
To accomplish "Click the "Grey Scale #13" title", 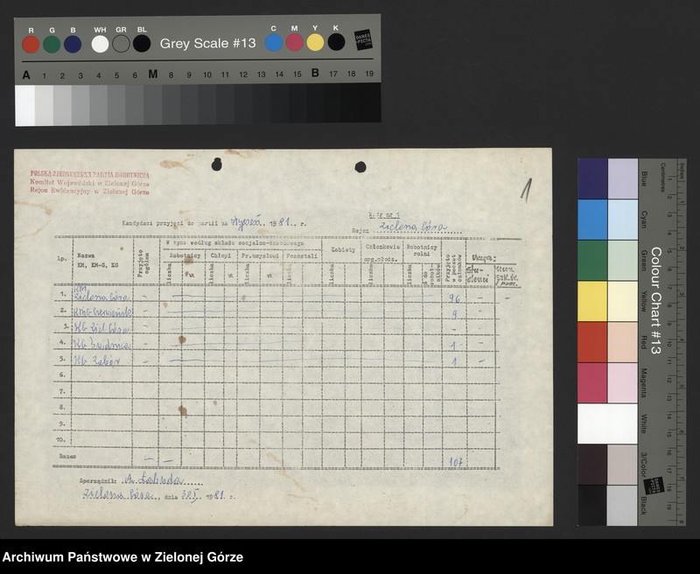I will pos(207,43).
